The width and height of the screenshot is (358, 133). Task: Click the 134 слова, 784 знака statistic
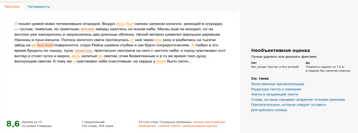(x=97, y=126)
